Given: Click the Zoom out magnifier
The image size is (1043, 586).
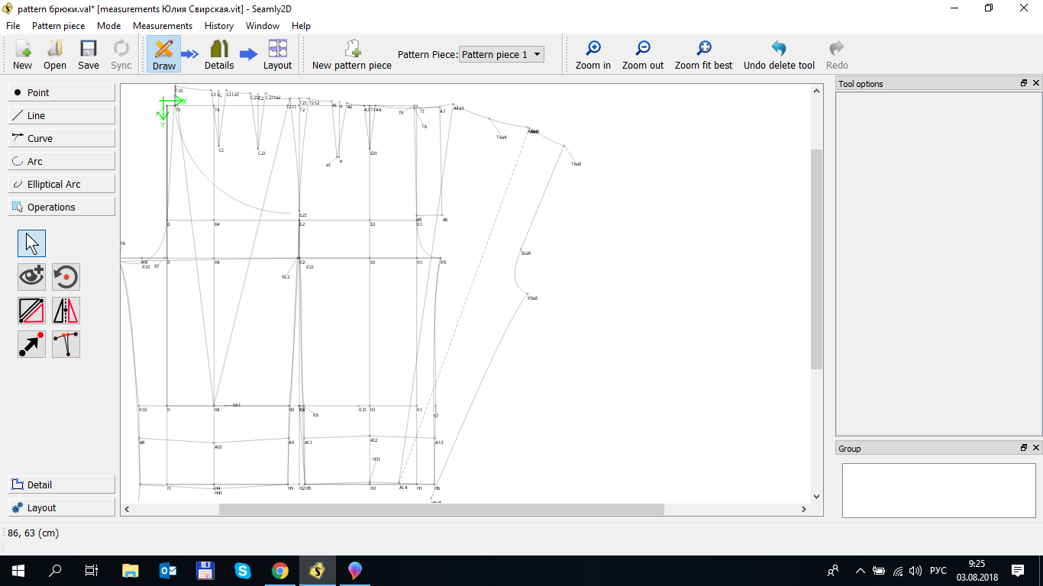Looking at the screenshot, I should (x=643, y=54).
